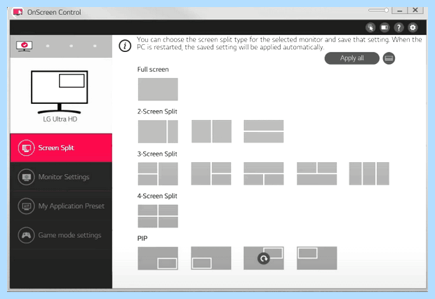
Task: Click the My Application Preset icon
Action: click(x=27, y=206)
